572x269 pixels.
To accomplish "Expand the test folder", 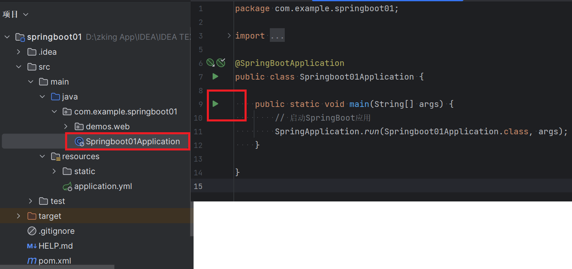I will tap(30, 201).
